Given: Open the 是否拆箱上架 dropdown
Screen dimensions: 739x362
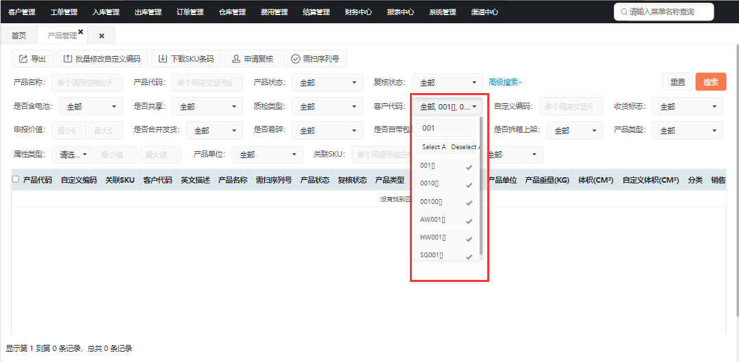Looking at the screenshot, I should [575, 130].
